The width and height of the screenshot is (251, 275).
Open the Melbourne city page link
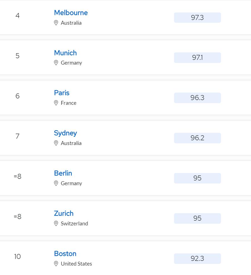(71, 12)
